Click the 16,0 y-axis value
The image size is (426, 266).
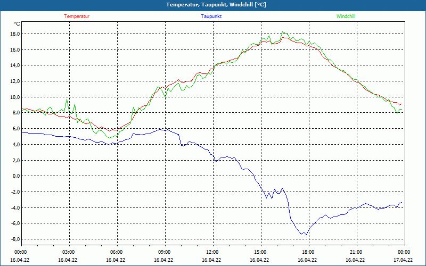click(x=15, y=49)
